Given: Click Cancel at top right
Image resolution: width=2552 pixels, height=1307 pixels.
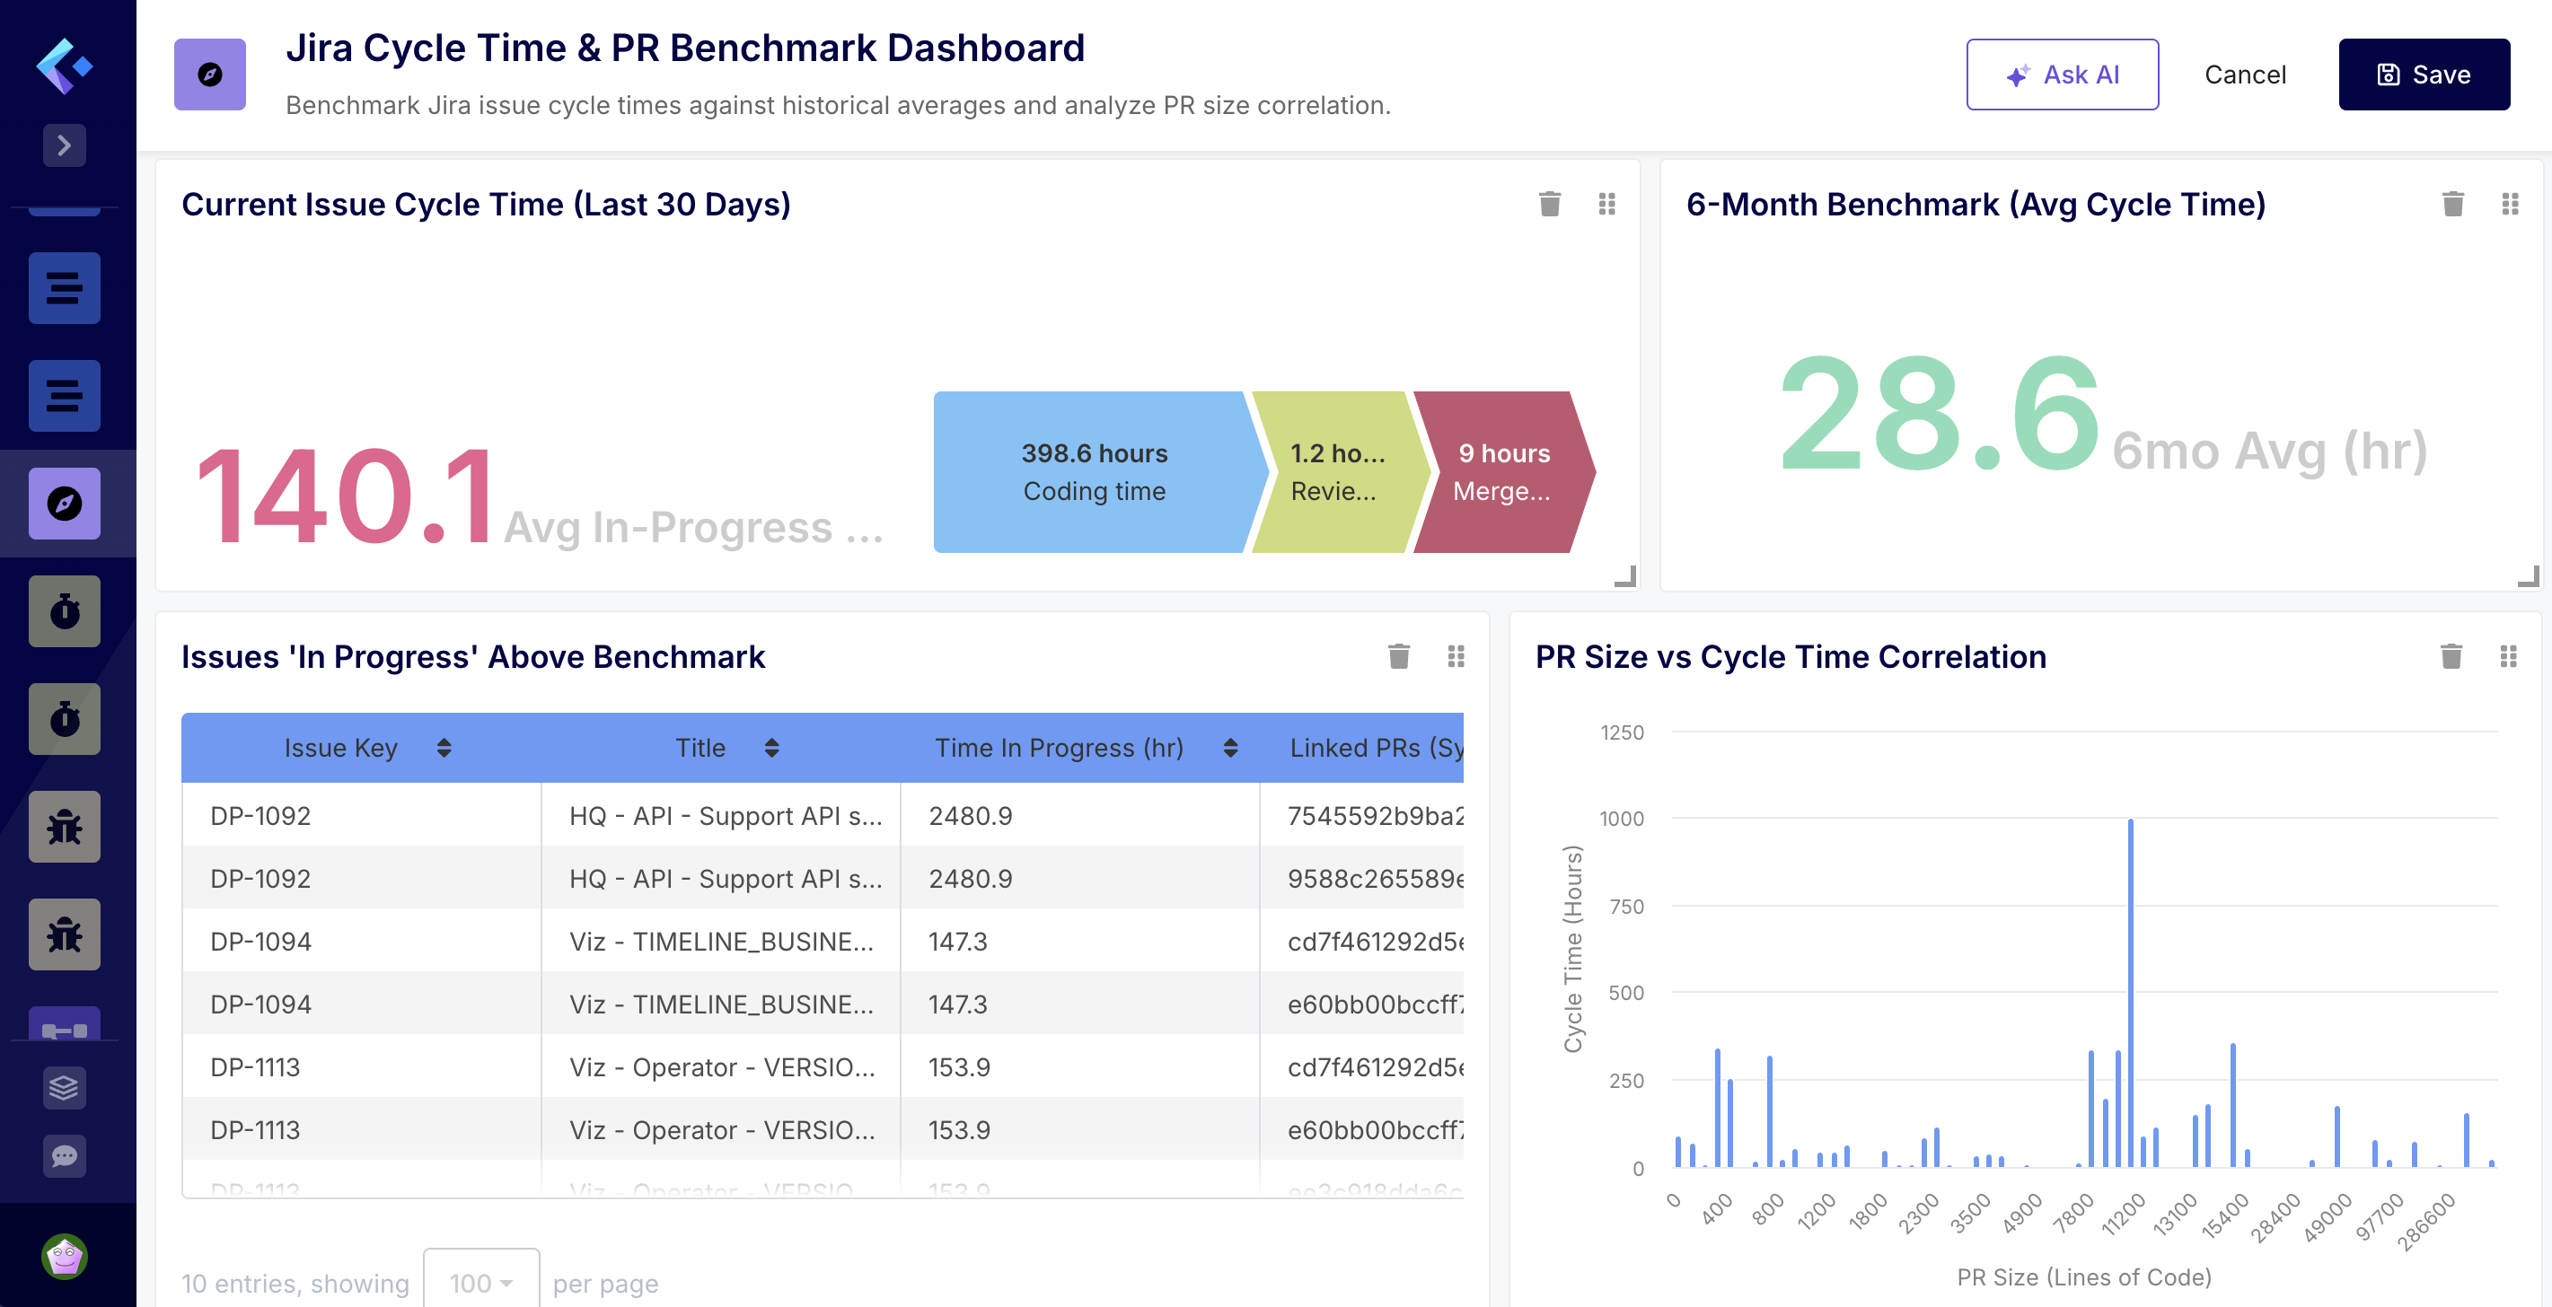Looking at the screenshot, I should 2246,74.
